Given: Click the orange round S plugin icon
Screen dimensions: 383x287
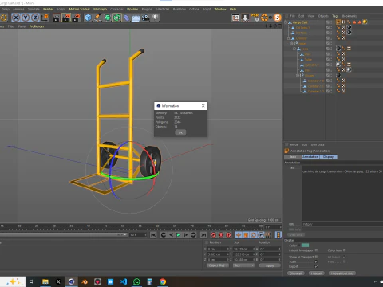Looking at the screenshot, I should click(278, 18).
